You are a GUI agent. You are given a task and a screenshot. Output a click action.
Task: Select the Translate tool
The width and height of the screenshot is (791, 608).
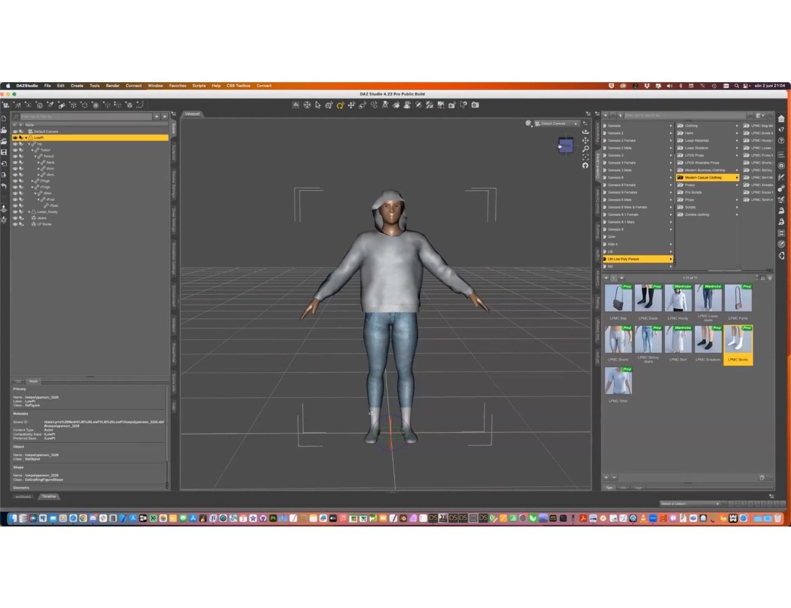point(352,105)
